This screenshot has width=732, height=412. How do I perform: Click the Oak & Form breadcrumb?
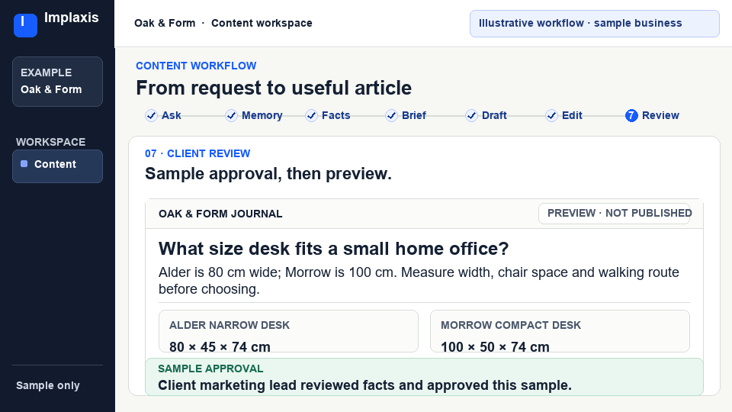click(165, 23)
